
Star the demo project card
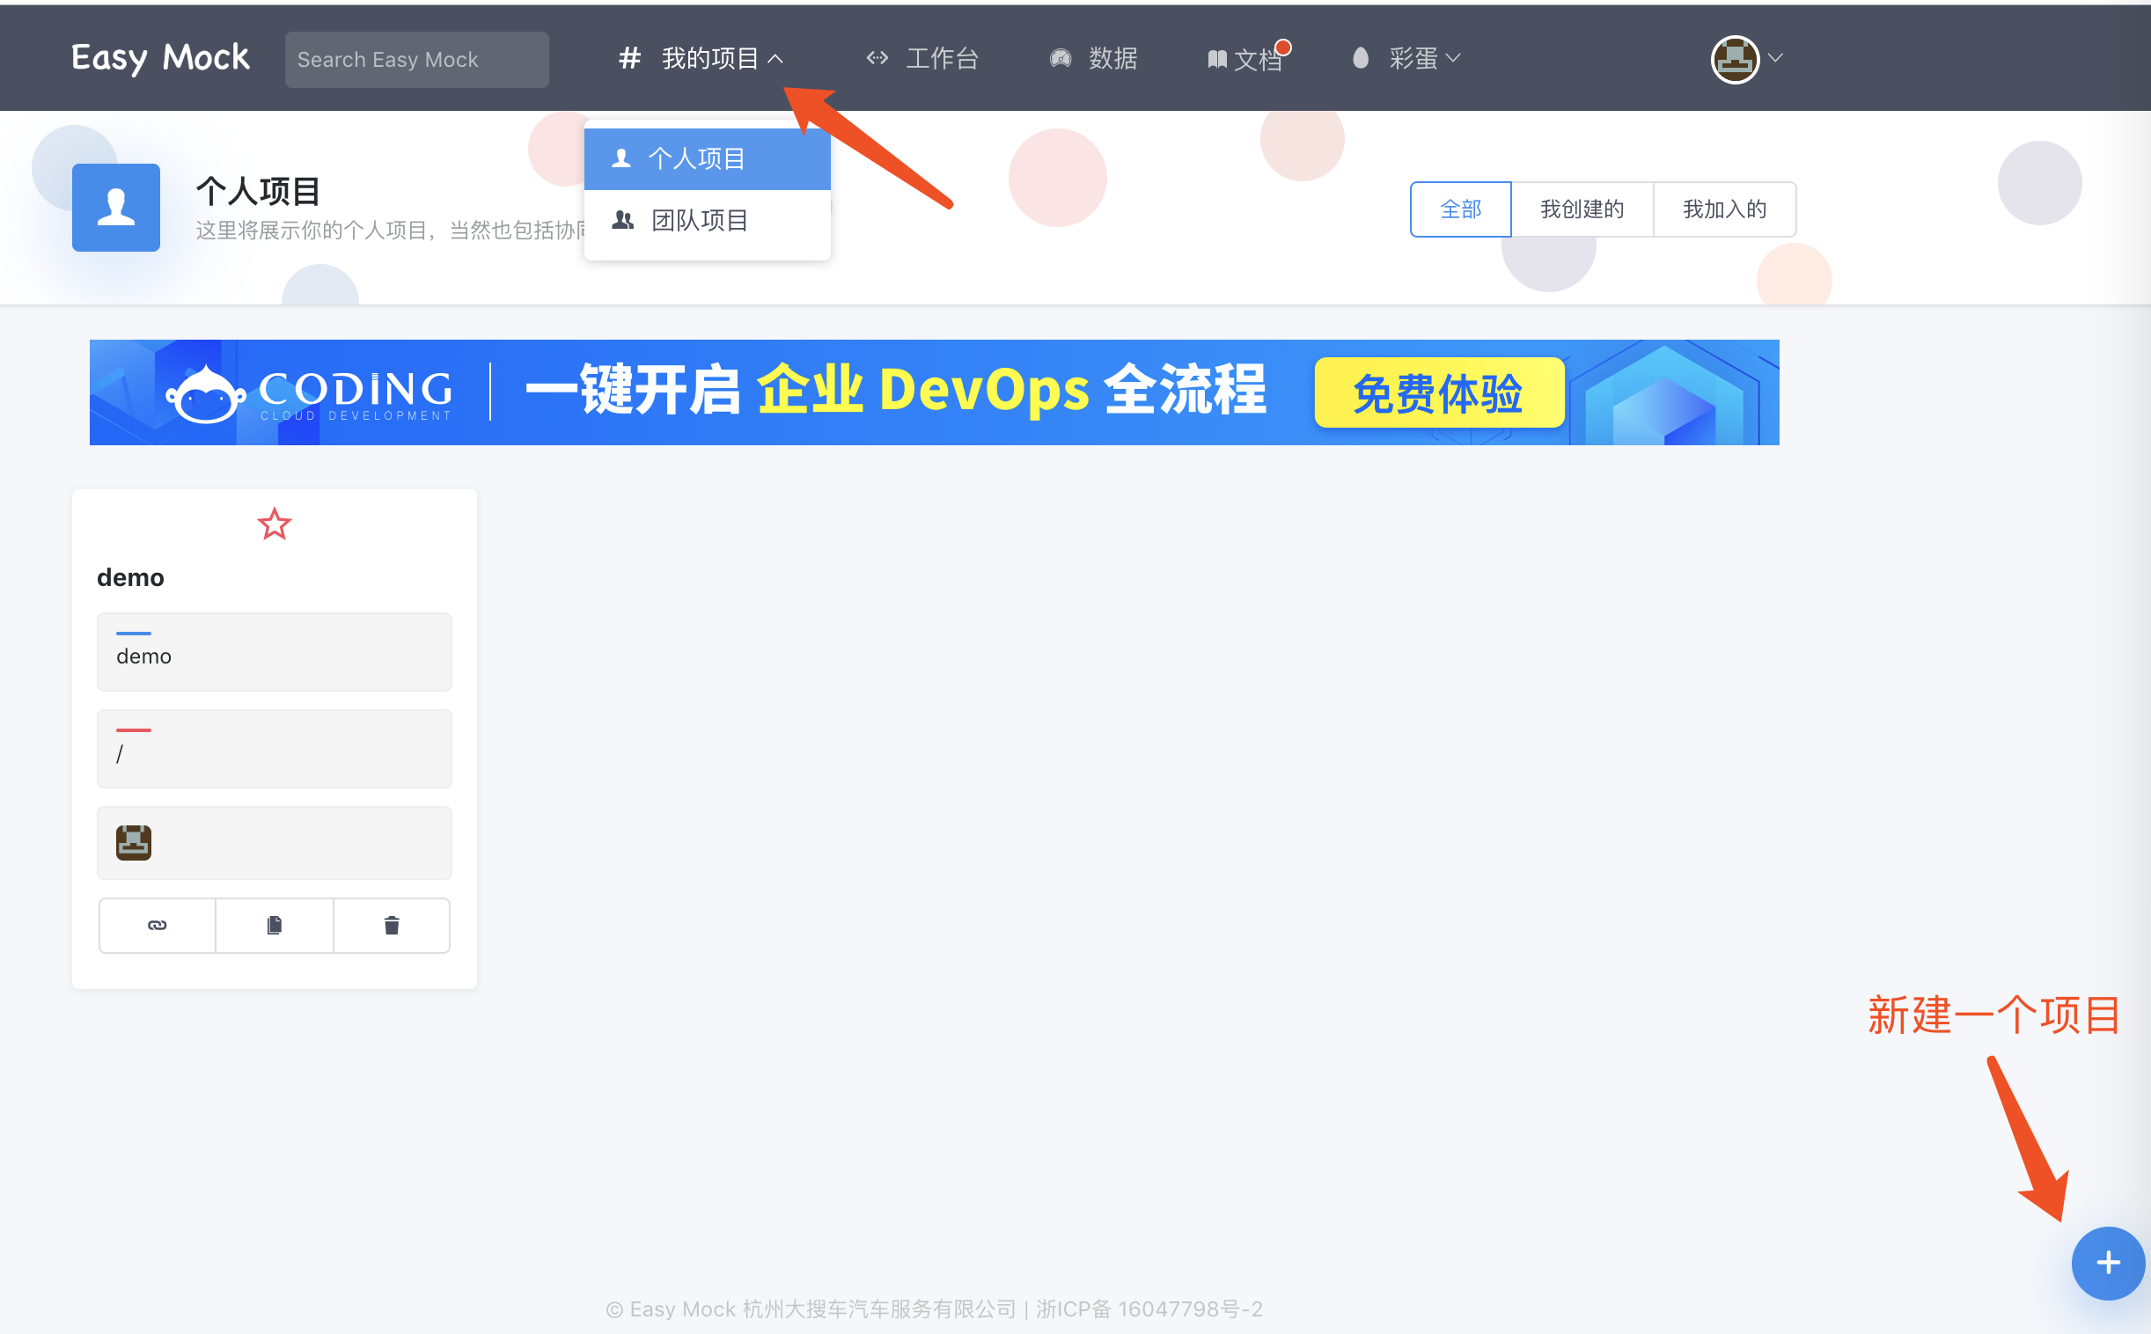point(275,524)
